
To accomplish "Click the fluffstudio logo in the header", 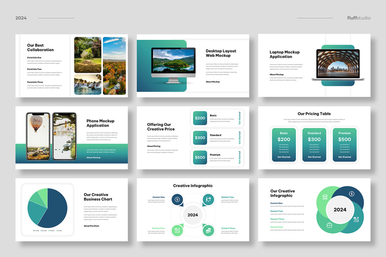I will click(x=359, y=18).
